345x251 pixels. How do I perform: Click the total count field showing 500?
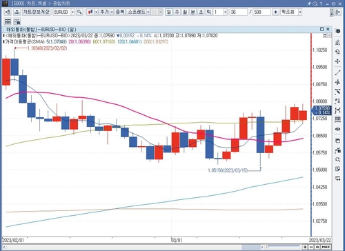pos(262,12)
